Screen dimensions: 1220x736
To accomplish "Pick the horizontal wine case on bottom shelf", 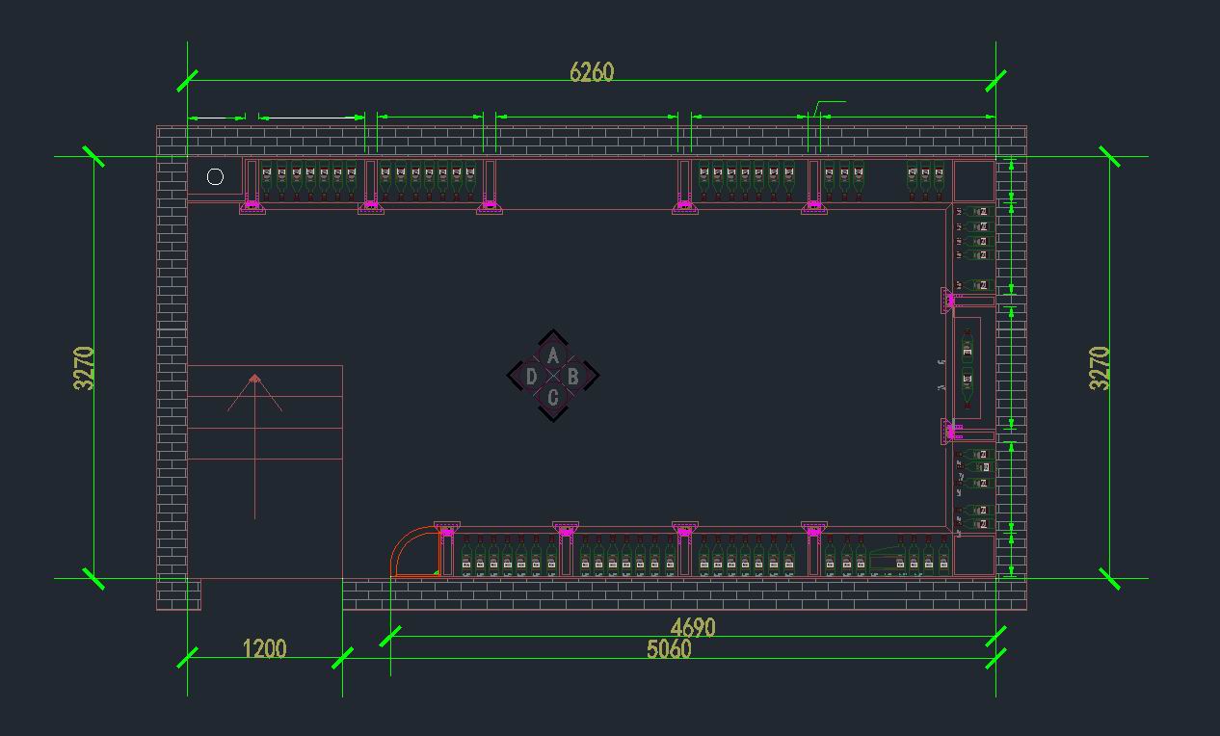I will (887, 561).
